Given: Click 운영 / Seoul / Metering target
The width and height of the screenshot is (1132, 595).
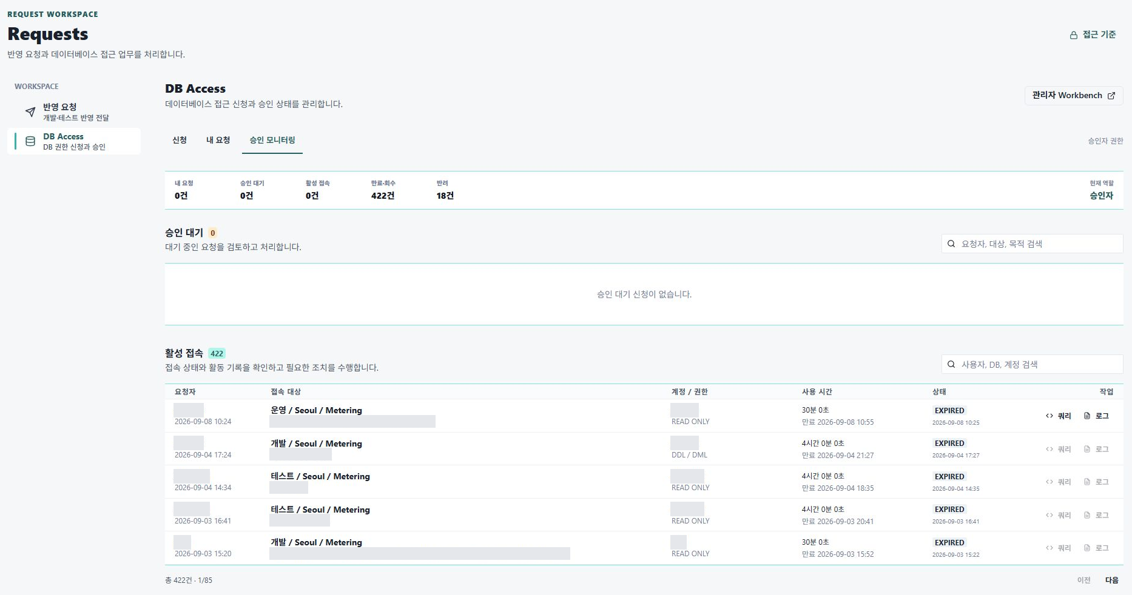Looking at the screenshot, I should tap(316, 410).
